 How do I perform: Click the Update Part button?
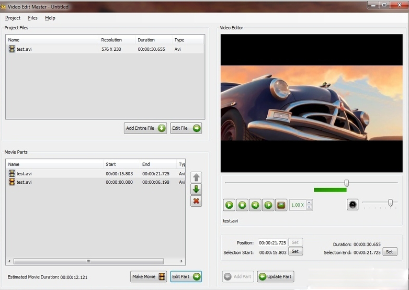[x=276, y=276]
